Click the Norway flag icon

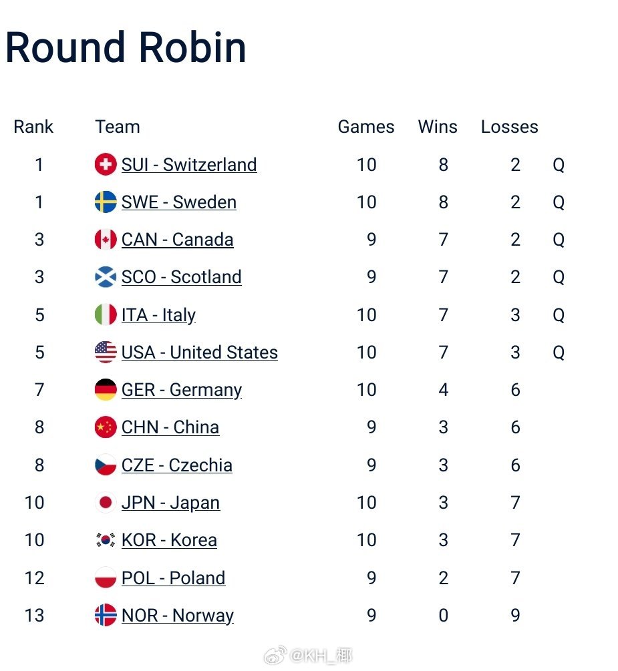click(106, 615)
